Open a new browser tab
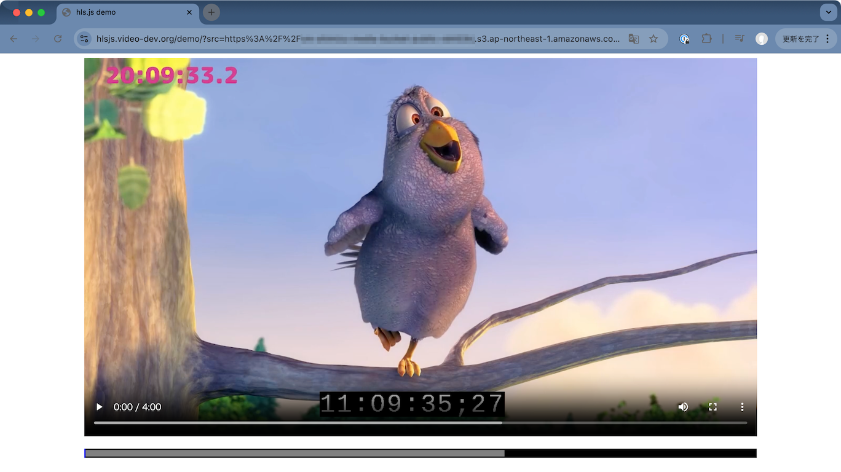 pos(211,12)
